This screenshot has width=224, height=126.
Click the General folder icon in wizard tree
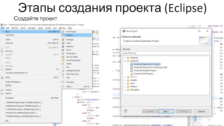tap(128, 58)
